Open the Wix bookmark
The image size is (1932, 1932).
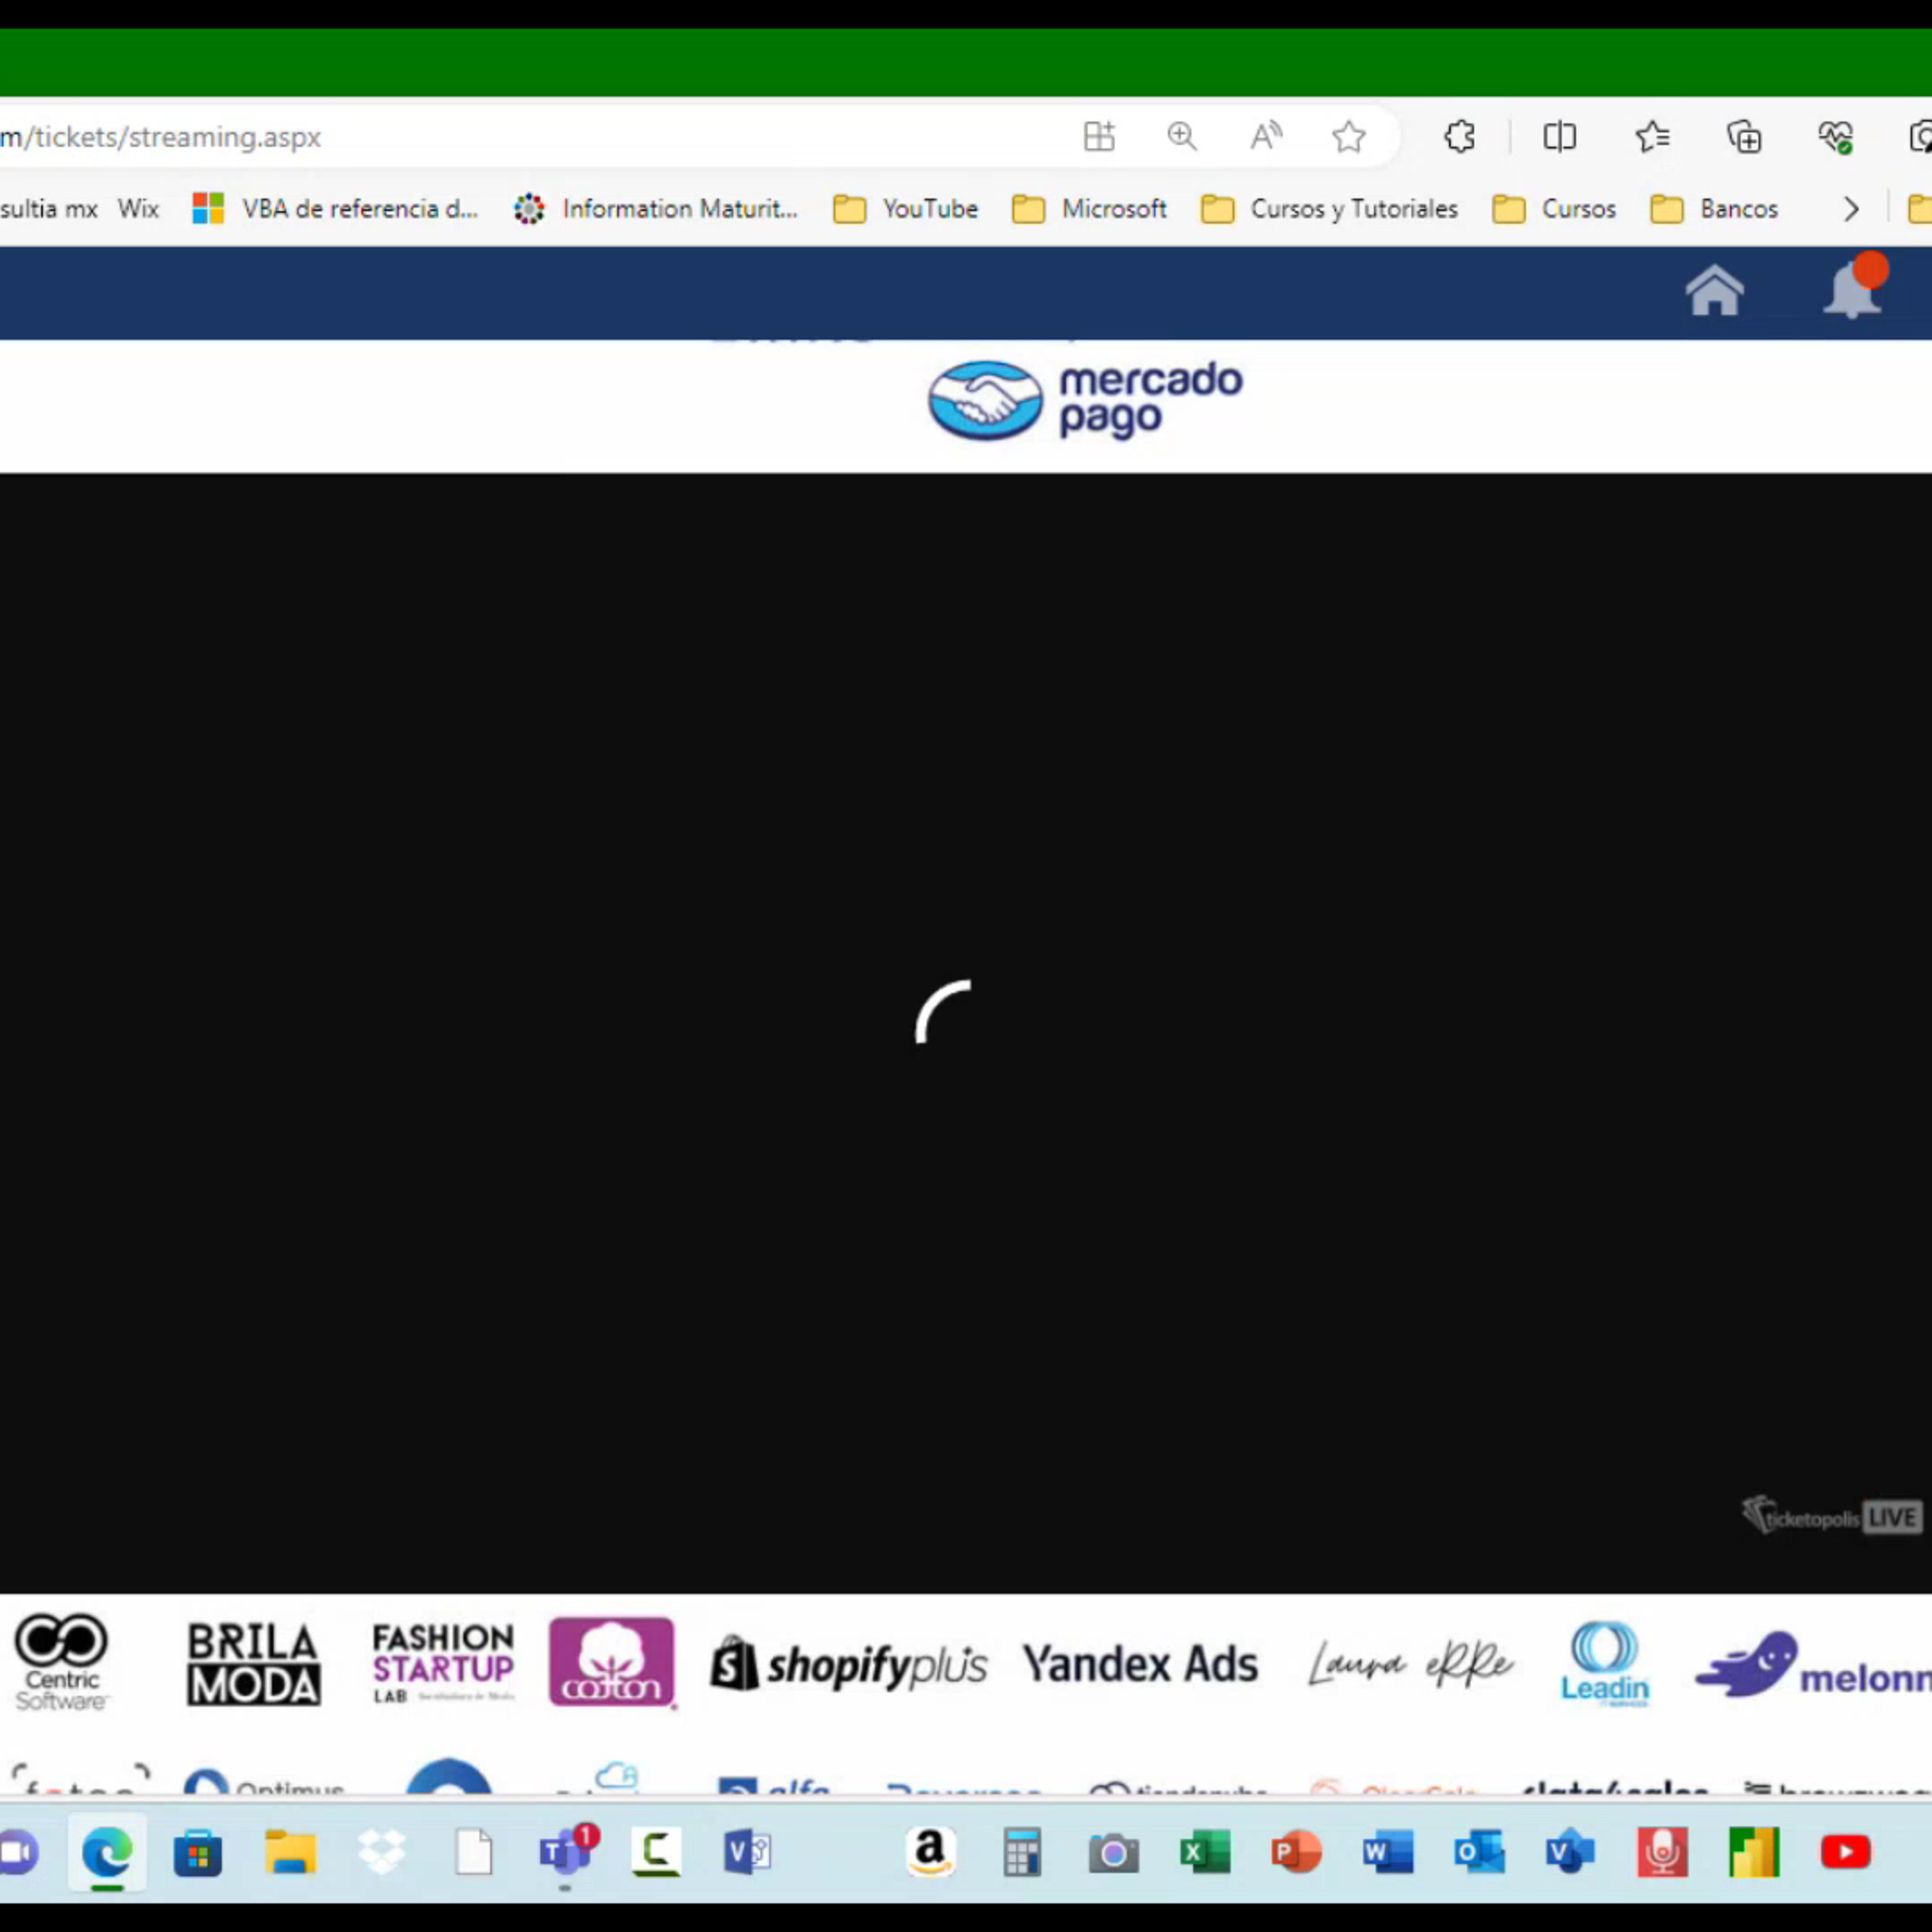coord(138,209)
